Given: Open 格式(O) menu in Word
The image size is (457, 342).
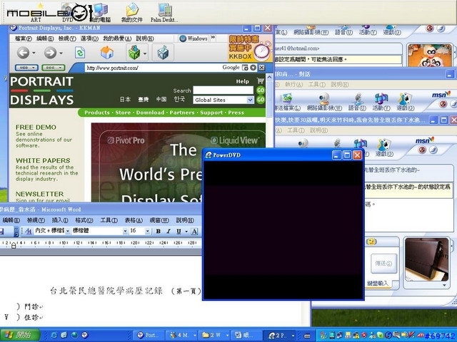Looking at the screenshot, I should [84, 220].
